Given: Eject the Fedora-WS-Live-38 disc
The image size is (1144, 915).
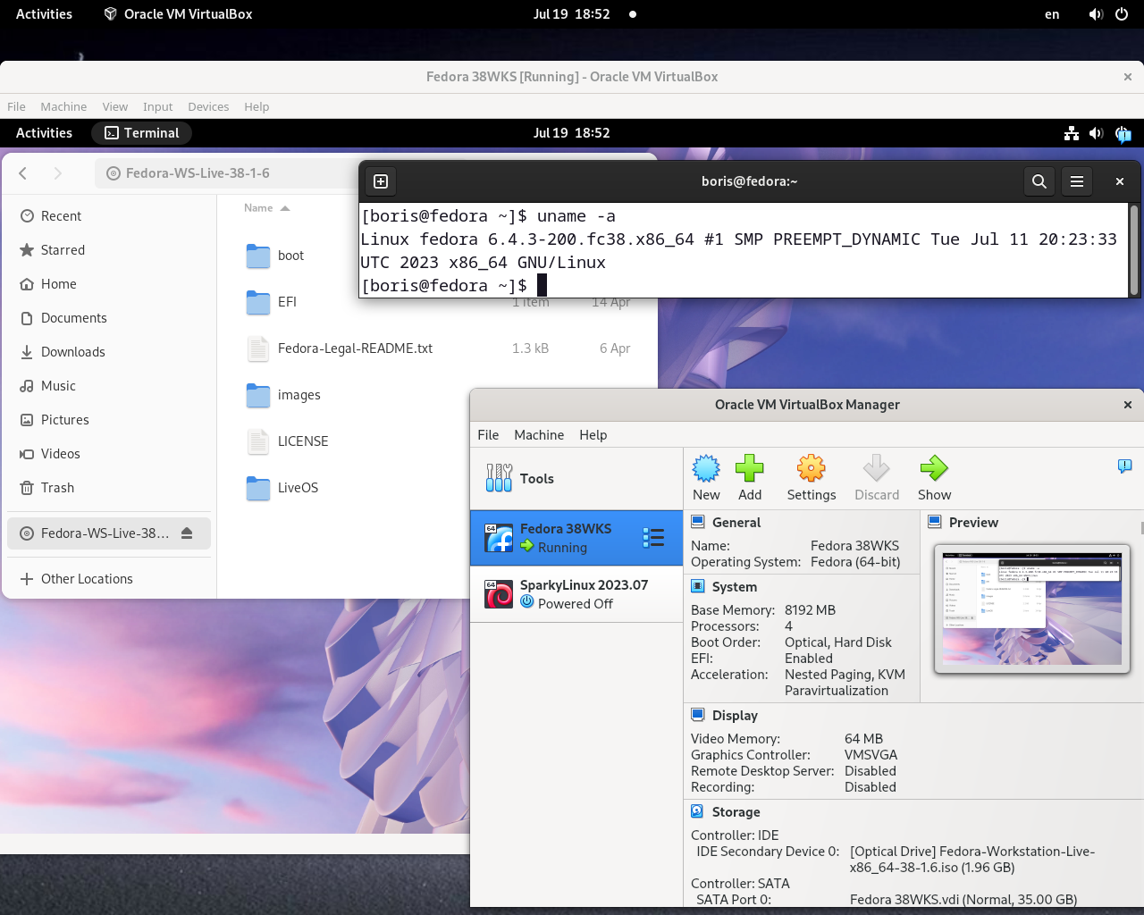Looking at the screenshot, I should pyautogui.click(x=187, y=533).
